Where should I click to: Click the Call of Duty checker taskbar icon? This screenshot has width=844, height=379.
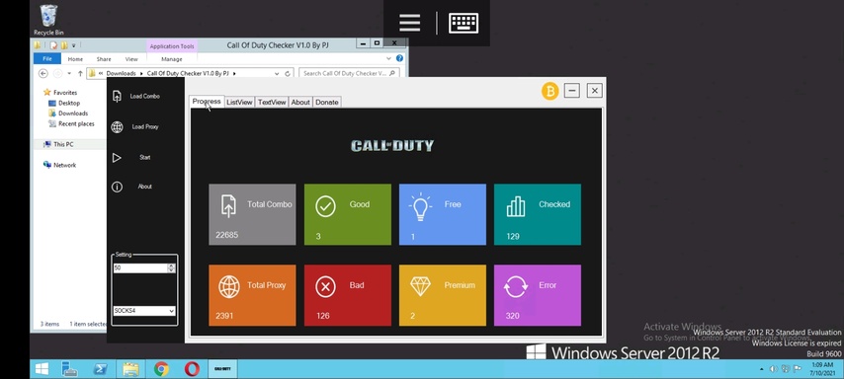pyautogui.click(x=222, y=369)
